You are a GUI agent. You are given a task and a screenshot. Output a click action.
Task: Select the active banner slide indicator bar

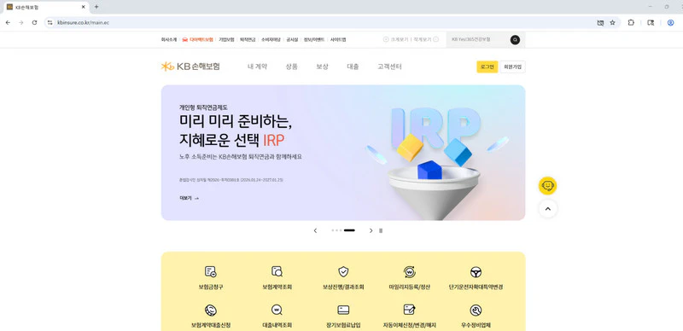click(x=349, y=230)
